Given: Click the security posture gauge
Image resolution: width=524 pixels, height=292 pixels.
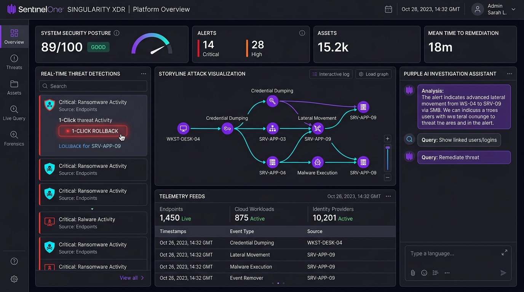Looking at the screenshot, I should point(152,44).
